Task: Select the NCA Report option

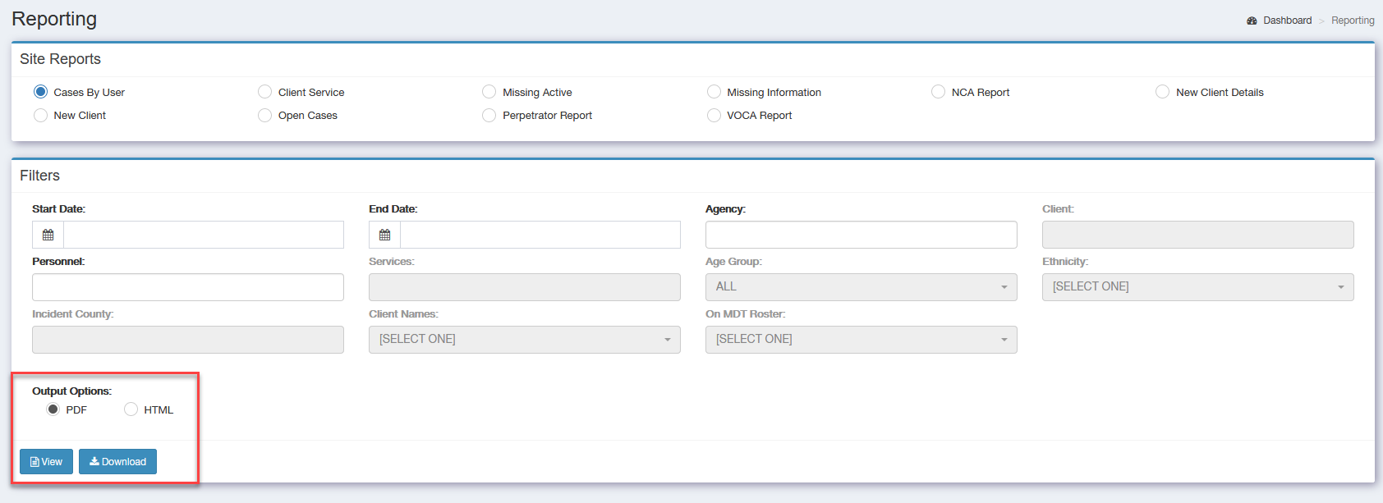Action: coord(938,92)
